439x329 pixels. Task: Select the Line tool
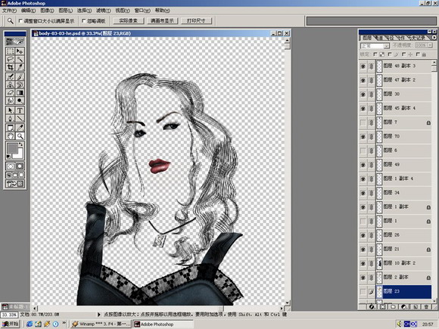(x=20, y=118)
